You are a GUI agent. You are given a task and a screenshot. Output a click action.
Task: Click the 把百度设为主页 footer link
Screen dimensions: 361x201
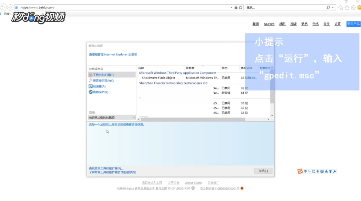152,183
